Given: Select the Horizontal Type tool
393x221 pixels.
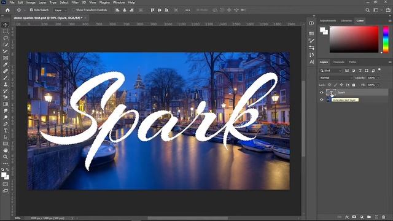Looking at the screenshot, I should pos(6,131).
